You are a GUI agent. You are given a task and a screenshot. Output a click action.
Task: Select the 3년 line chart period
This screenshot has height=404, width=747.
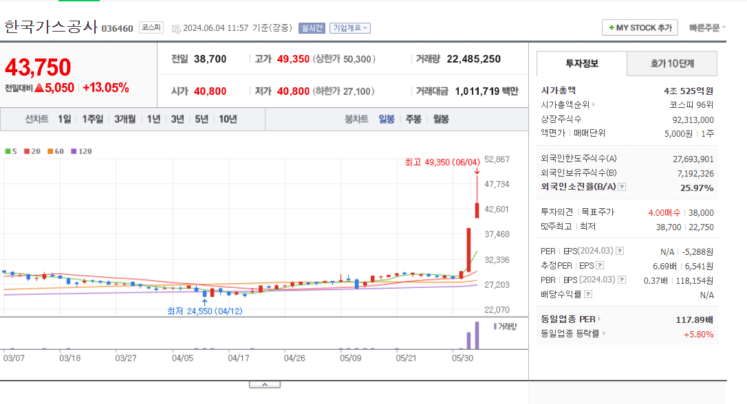click(177, 119)
